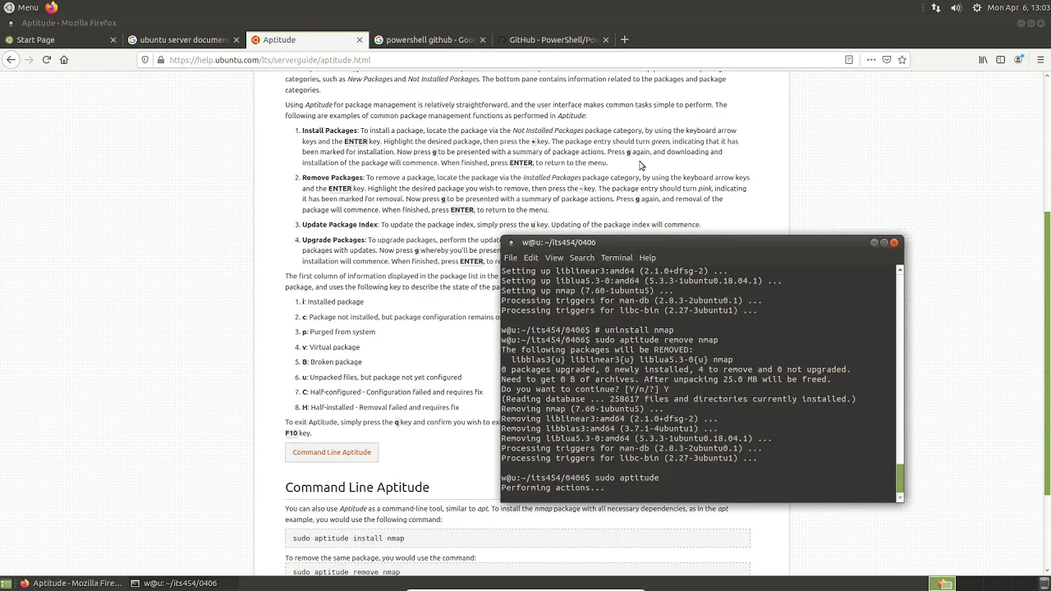Viewport: 1051px width, 591px height.
Task: Click the show desktop icon in bottom panel
Action: pyautogui.click(x=7, y=584)
